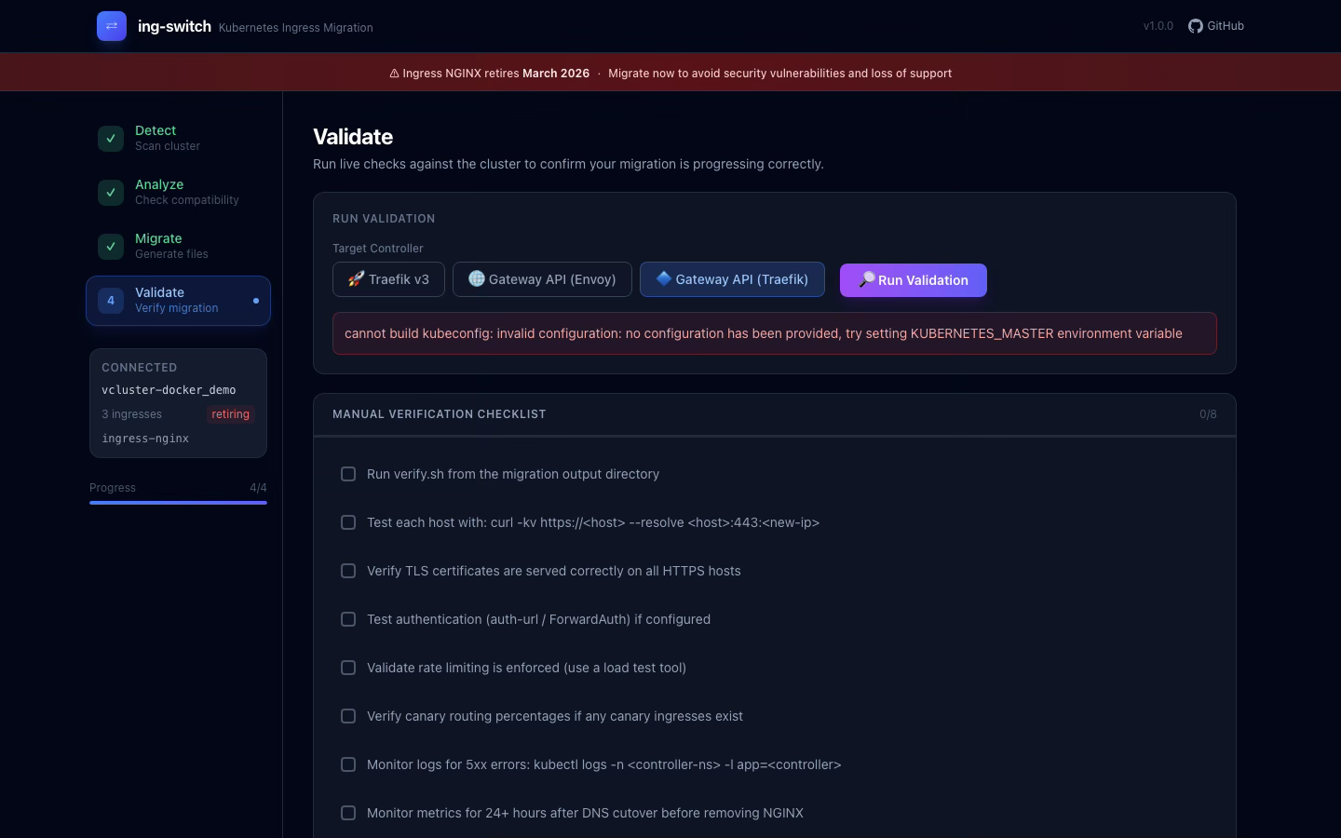Go to the Analyze step
Image resolution: width=1341 pixels, height=838 pixels.
click(x=178, y=193)
